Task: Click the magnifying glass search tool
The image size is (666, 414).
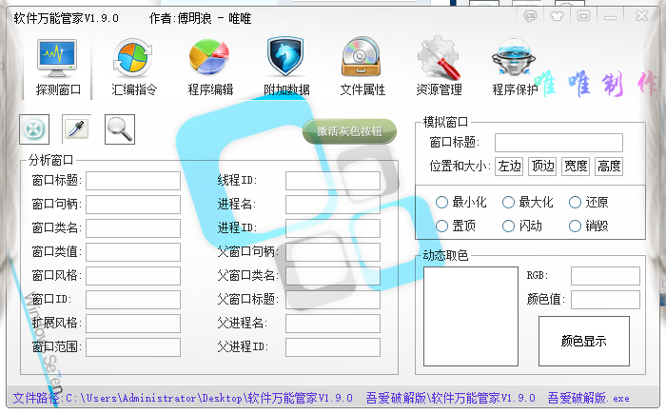Action: click(x=120, y=129)
